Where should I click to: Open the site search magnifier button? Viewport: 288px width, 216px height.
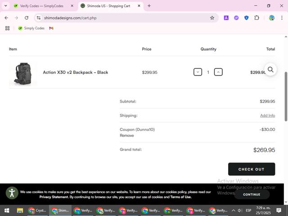click(x=270, y=70)
